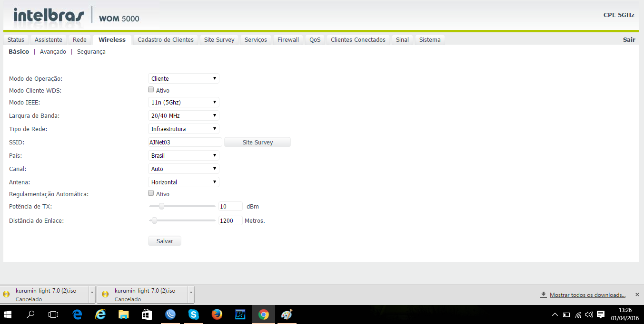Open Tipo de Rede dropdown
The width and height of the screenshot is (644, 324).
184,129
